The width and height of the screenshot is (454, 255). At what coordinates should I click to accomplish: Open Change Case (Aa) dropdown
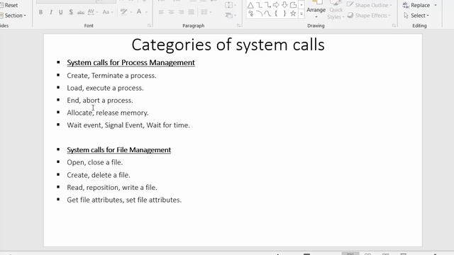pyautogui.click(x=107, y=12)
